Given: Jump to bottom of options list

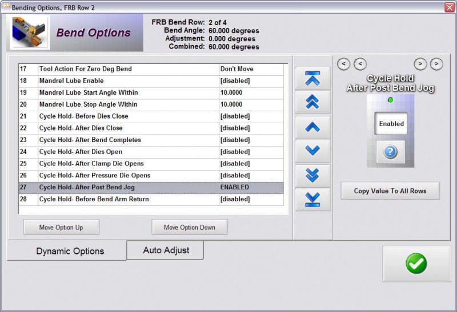Looking at the screenshot, I should tap(312, 199).
